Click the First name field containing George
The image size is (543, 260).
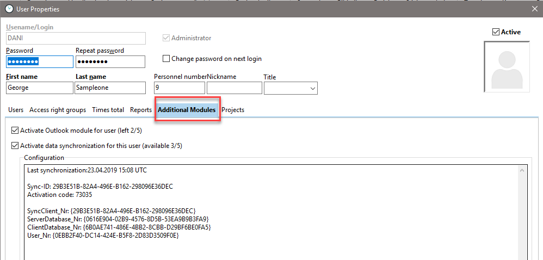pyautogui.click(x=39, y=88)
